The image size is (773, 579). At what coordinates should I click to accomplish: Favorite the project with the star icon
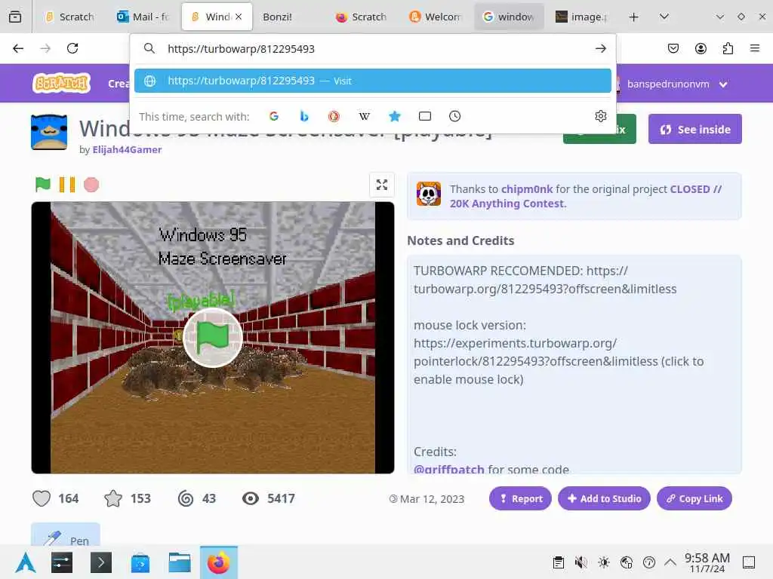(113, 498)
